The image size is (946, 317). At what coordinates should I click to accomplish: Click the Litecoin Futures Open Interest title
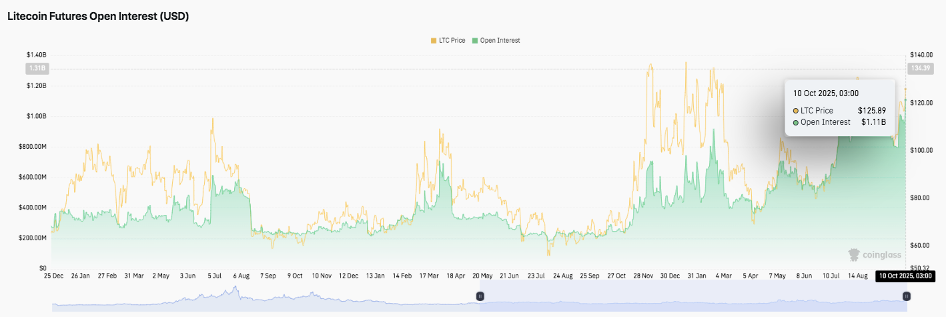98,17
